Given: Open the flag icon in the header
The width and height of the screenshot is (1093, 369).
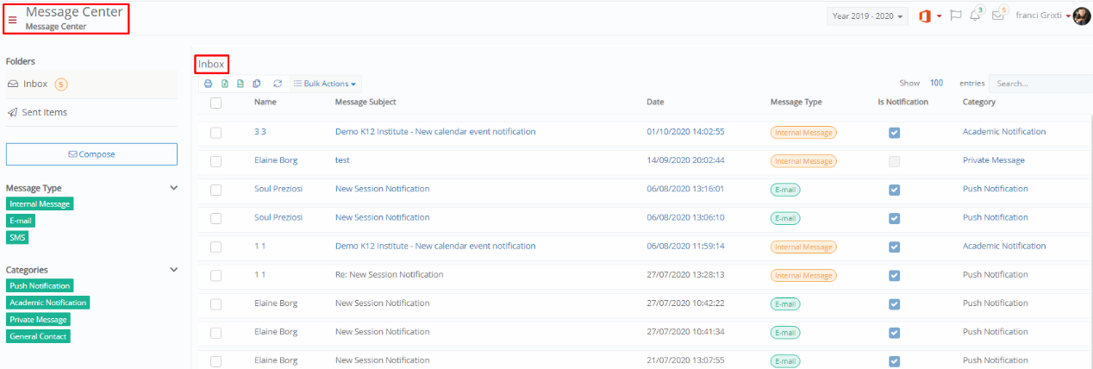Looking at the screenshot, I should click(955, 16).
